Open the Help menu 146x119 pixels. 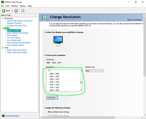click(30, 6)
